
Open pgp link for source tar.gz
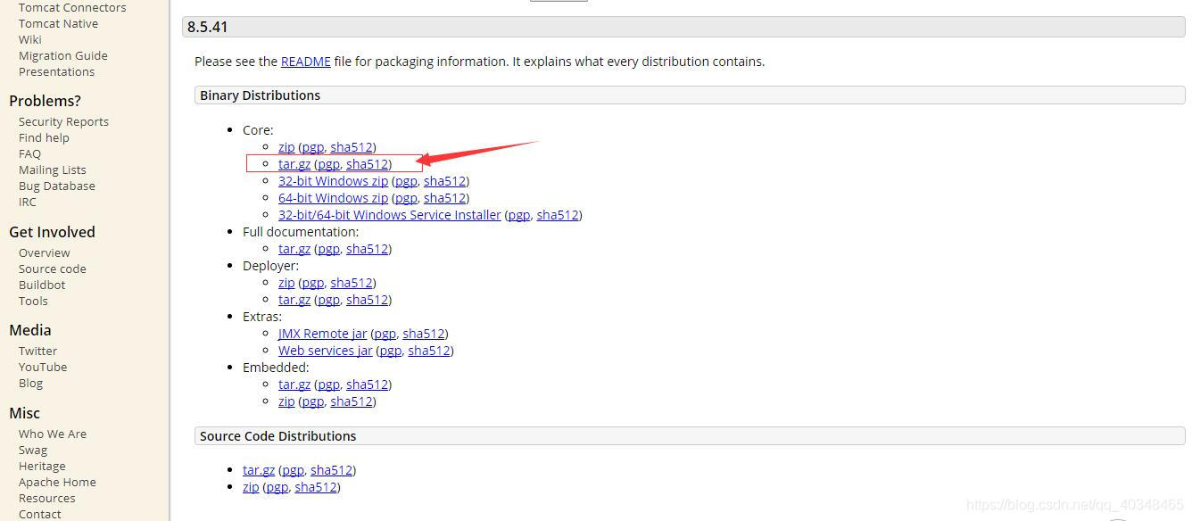pos(293,470)
